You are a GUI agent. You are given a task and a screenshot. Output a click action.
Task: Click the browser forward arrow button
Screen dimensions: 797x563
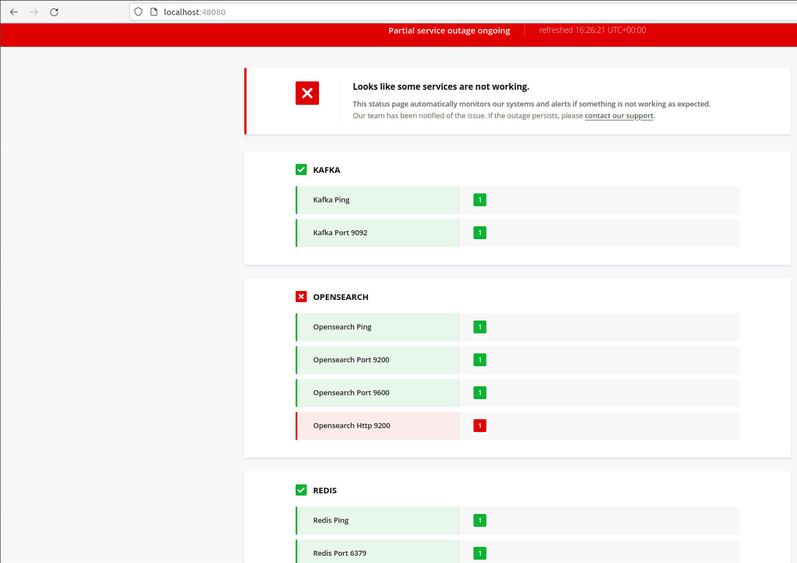34,12
